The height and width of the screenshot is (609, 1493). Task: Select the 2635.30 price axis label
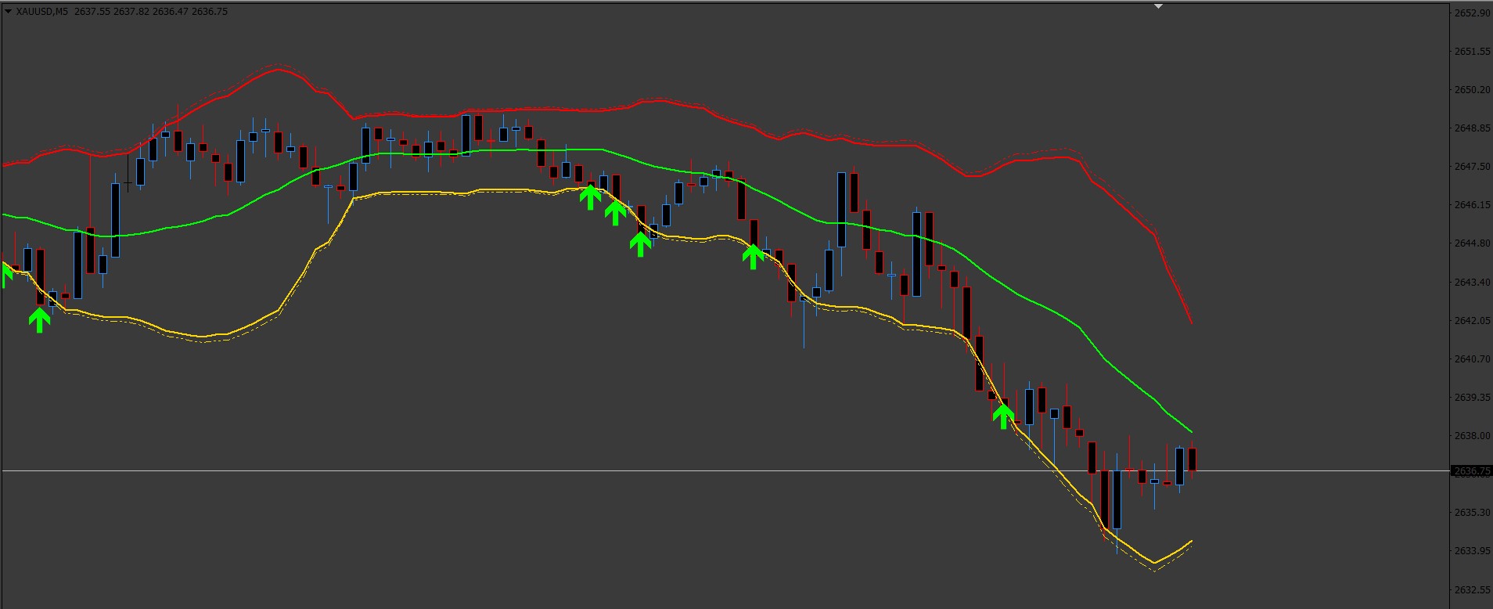(x=1472, y=513)
